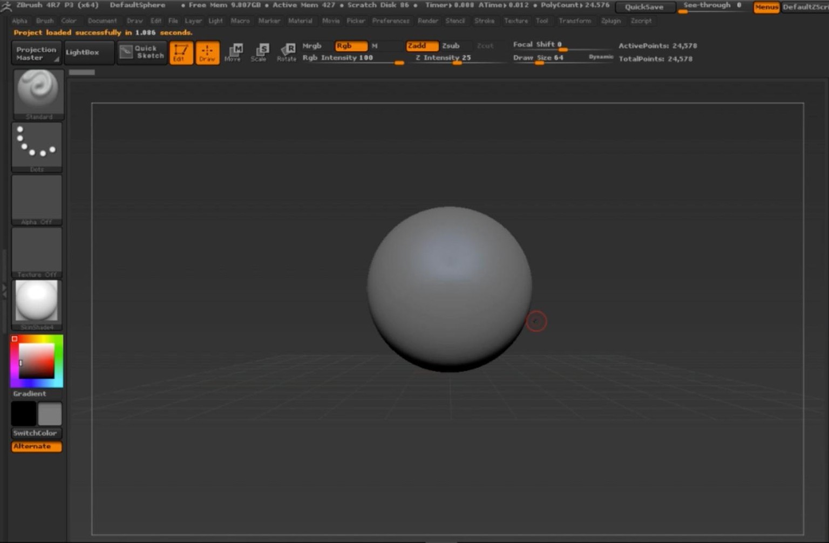Open the ZBrush logo icon
The height and width of the screenshot is (543, 829).
6,6
